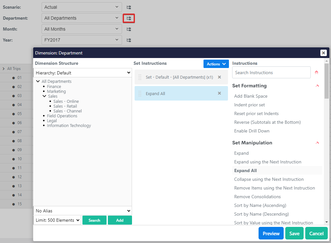Click the Search Instructions field
The image size is (331, 243).
click(x=271, y=73)
